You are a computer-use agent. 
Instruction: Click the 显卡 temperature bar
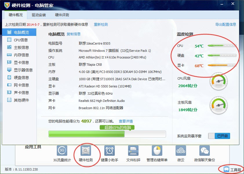222,65
